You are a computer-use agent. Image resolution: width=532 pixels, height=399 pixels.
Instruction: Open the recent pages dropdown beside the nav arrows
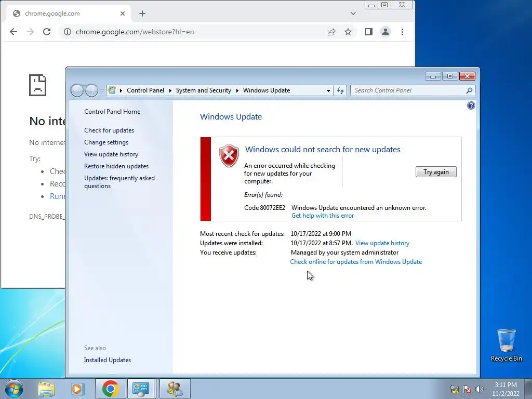point(101,90)
